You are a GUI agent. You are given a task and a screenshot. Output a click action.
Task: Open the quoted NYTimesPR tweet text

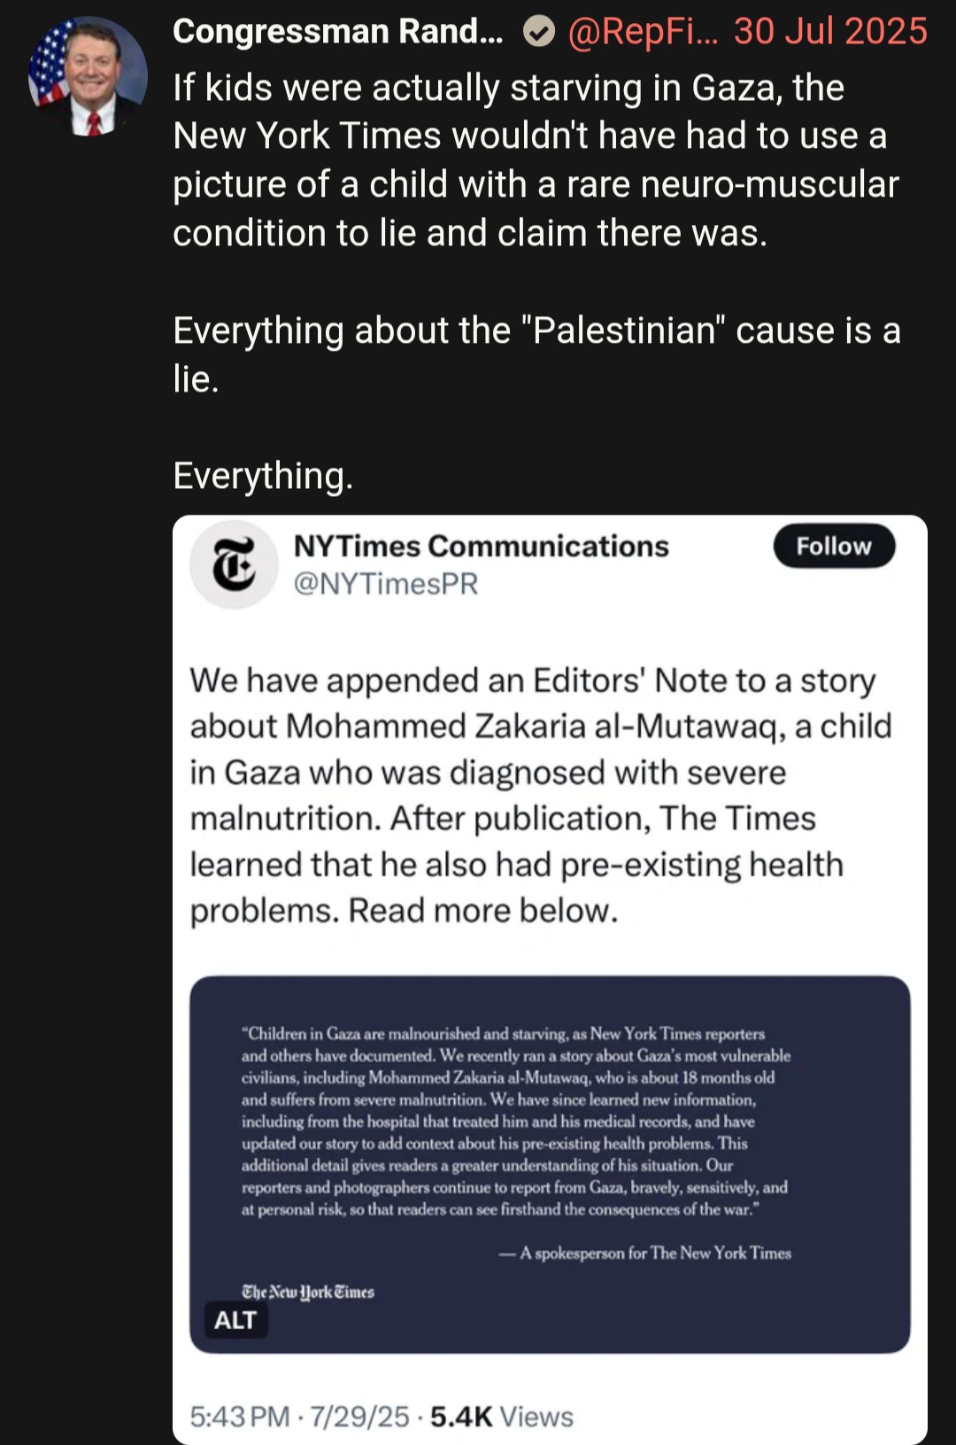(x=541, y=796)
